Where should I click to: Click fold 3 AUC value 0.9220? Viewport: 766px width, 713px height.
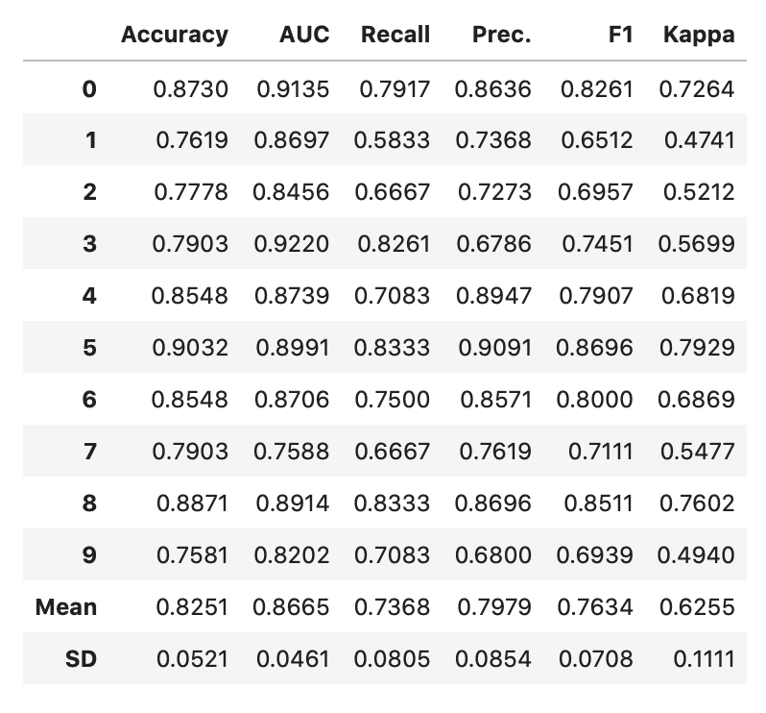pyautogui.click(x=292, y=244)
